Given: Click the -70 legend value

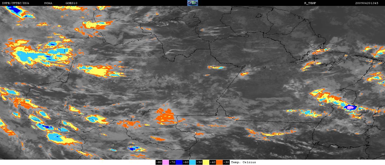Looking at the screenshot, I should [172, 162].
